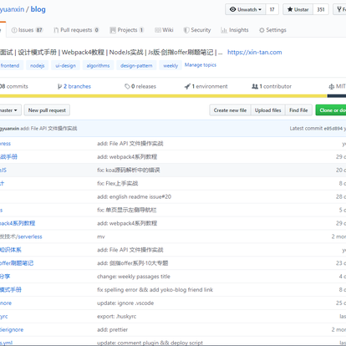This screenshot has width=346, height=346.
Task: Click the star icon on Unstar
Action: point(290,9)
